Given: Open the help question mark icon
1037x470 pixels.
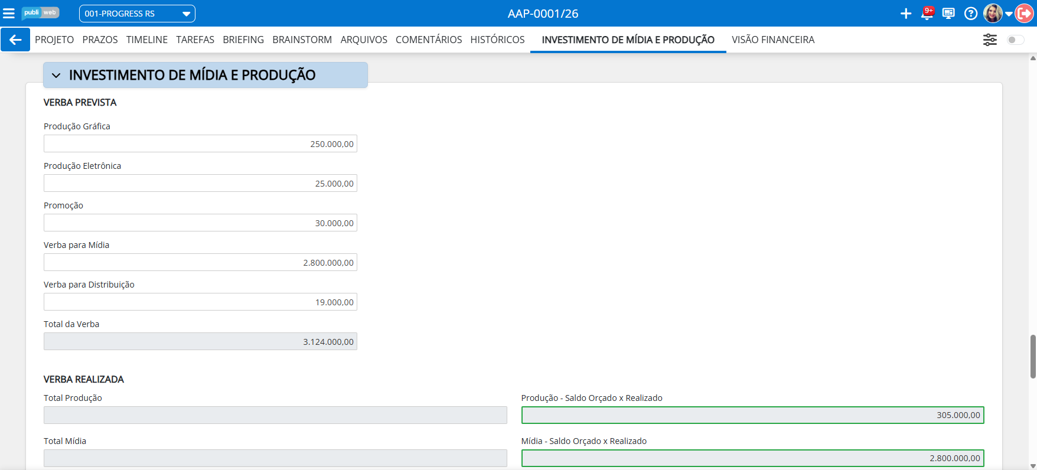Looking at the screenshot, I should (970, 14).
